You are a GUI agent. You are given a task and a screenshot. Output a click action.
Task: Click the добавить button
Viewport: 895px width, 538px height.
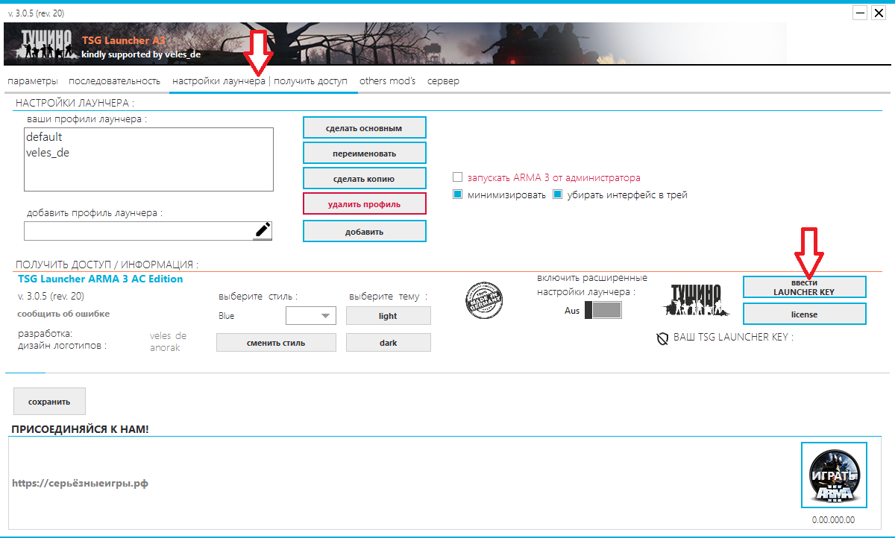(x=364, y=231)
